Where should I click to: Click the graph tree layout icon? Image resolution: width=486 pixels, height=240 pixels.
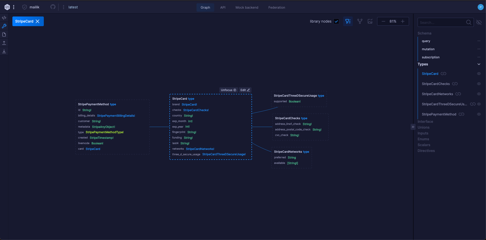coord(360,21)
